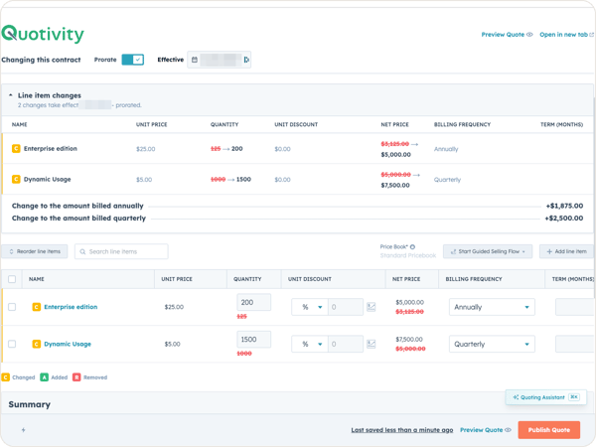This screenshot has width=596, height=447.
Task: Click the Price Book info icon
Action: (x=412, y=246)
